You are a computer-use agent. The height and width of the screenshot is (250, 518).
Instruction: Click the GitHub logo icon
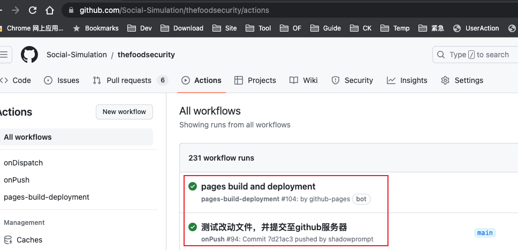coord(29,55)
